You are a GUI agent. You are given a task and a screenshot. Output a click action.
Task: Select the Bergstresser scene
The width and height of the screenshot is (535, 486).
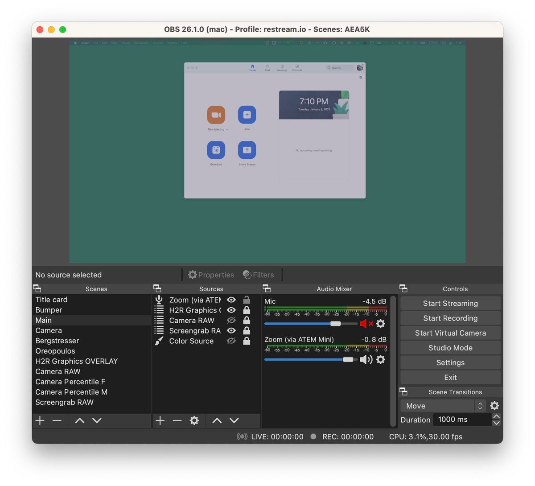coord(57,341)
